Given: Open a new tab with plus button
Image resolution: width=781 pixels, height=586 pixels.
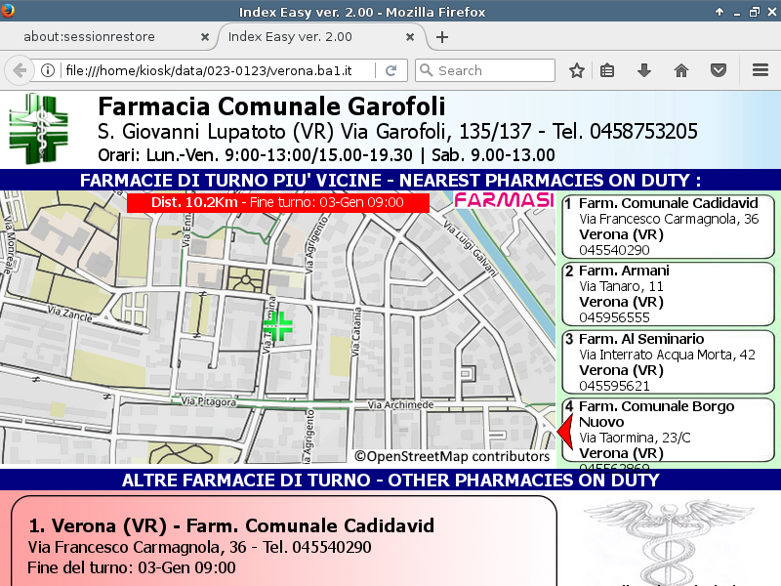Looking at the screenshot, I should pos(442,37).
